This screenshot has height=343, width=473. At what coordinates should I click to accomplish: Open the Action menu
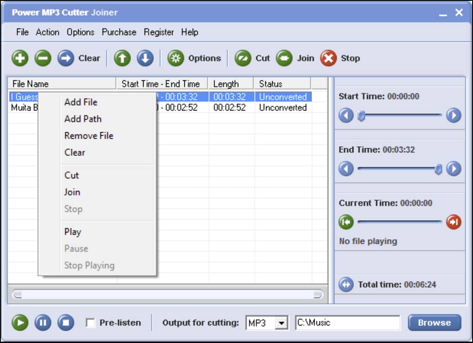[48, 32]
